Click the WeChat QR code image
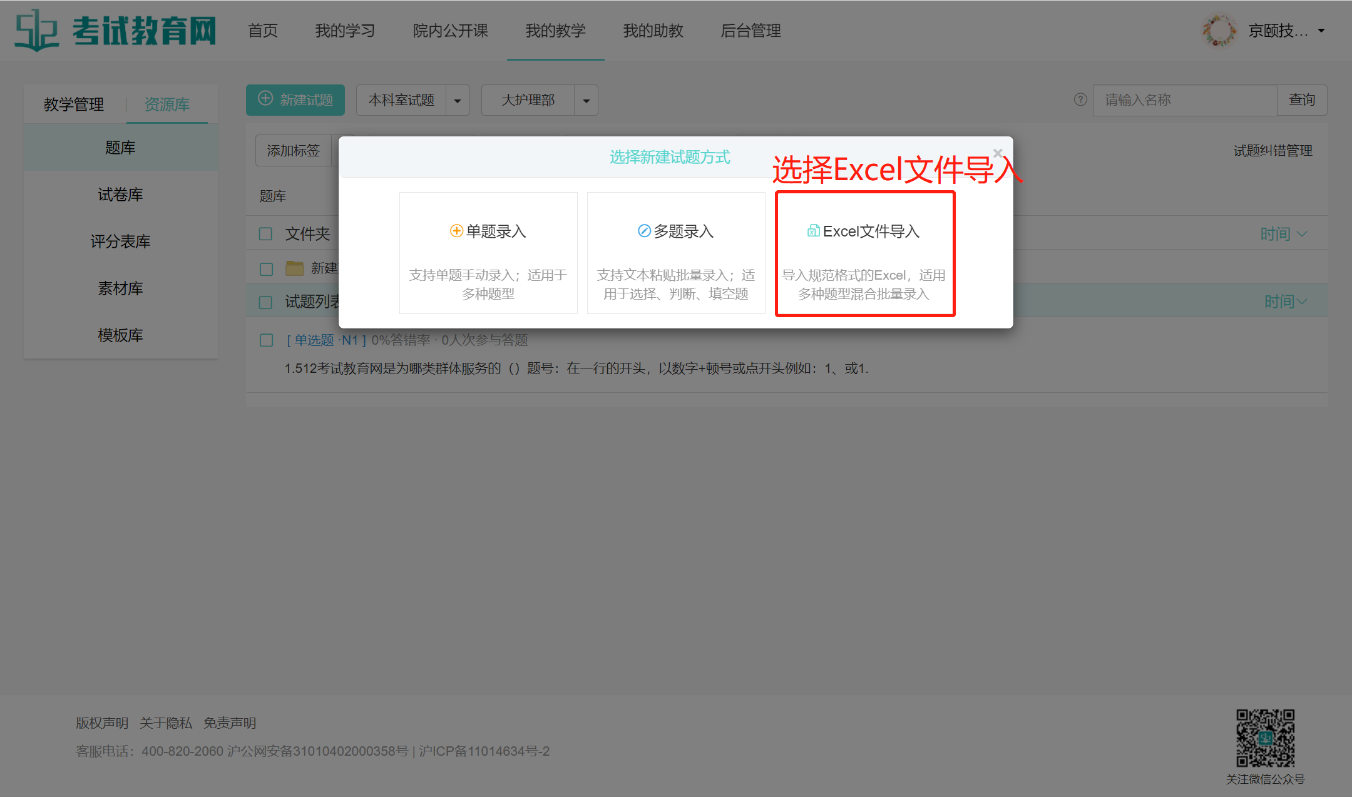The width and height of the screenshot is (1352, 797). click(1265, 738)
